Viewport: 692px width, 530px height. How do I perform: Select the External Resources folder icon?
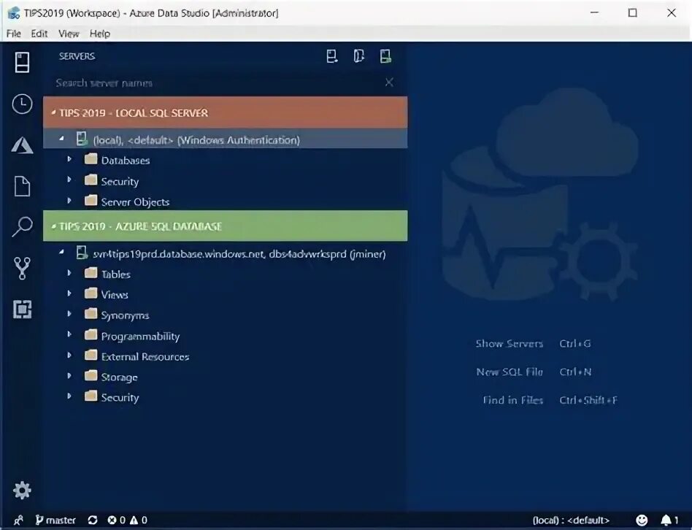click(91, 355)
